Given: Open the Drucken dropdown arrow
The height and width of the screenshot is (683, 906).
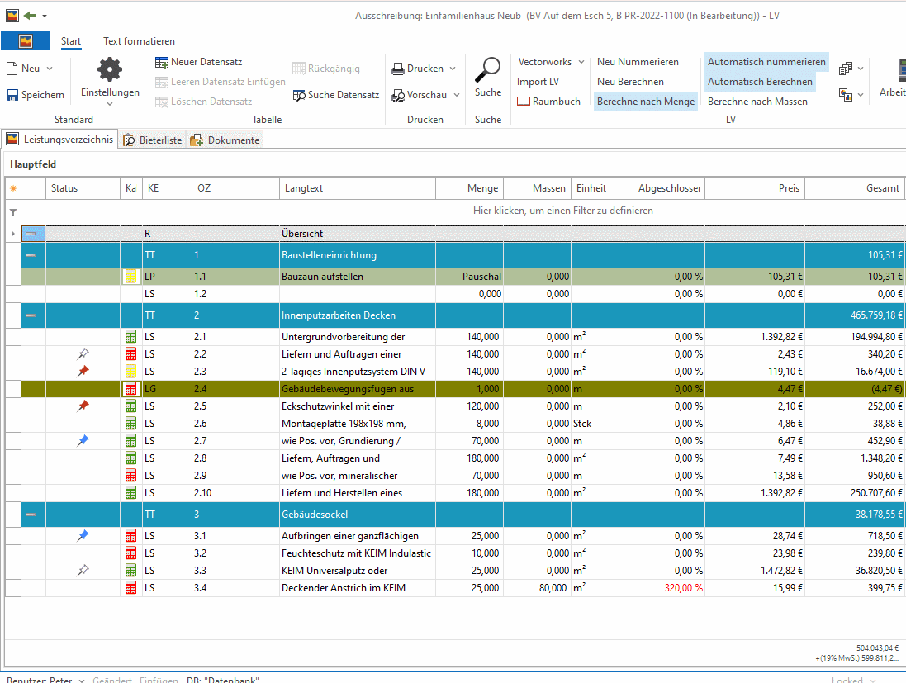Looking at the screenshot, I should (453, 69).
